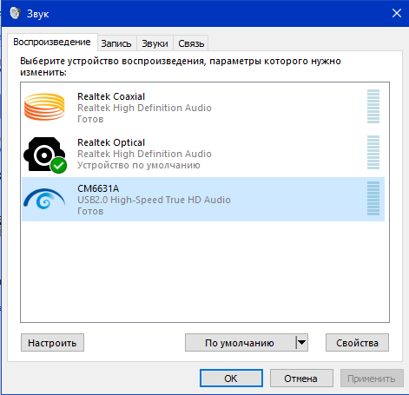The image size is (409, 395).
Task: Expand the По умолчанию dropdown arrow
Action: tap(301, 343)
